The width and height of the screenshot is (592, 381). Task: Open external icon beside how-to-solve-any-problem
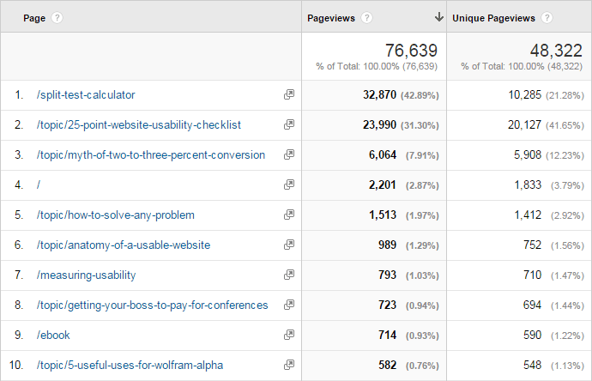click(x=289, y=215)
